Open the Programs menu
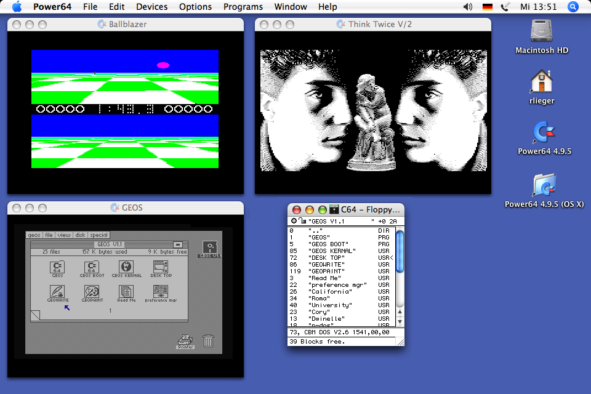Viewport: 591px width, 394px height. tap(243, 7)
